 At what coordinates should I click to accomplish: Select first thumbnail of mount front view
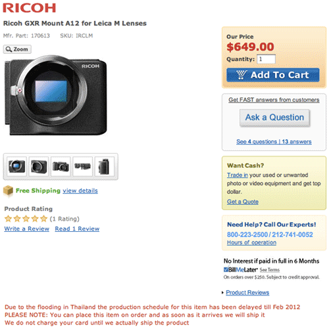pyautogui.click(x=16, y=166)
